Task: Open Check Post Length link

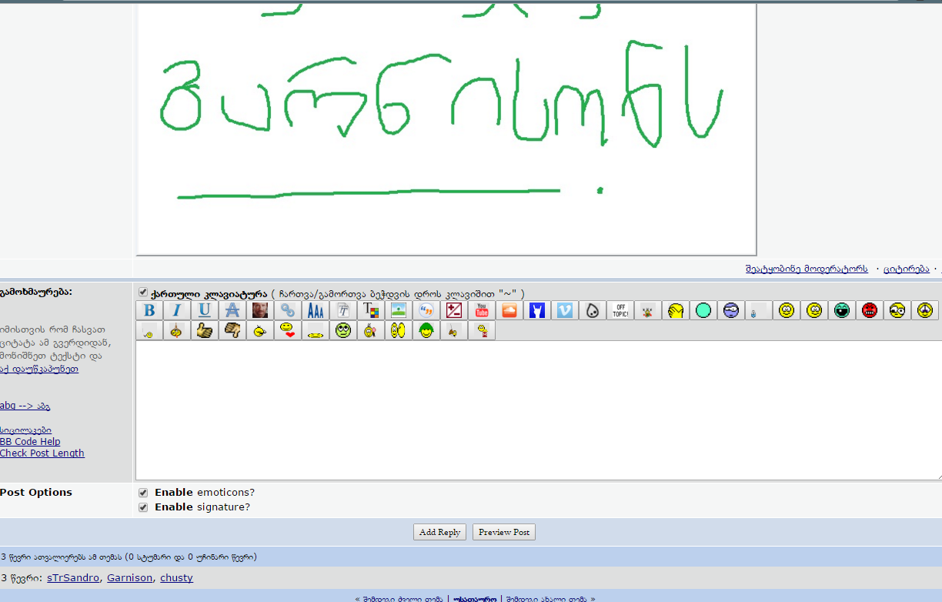Action: (x=42, y=453)
